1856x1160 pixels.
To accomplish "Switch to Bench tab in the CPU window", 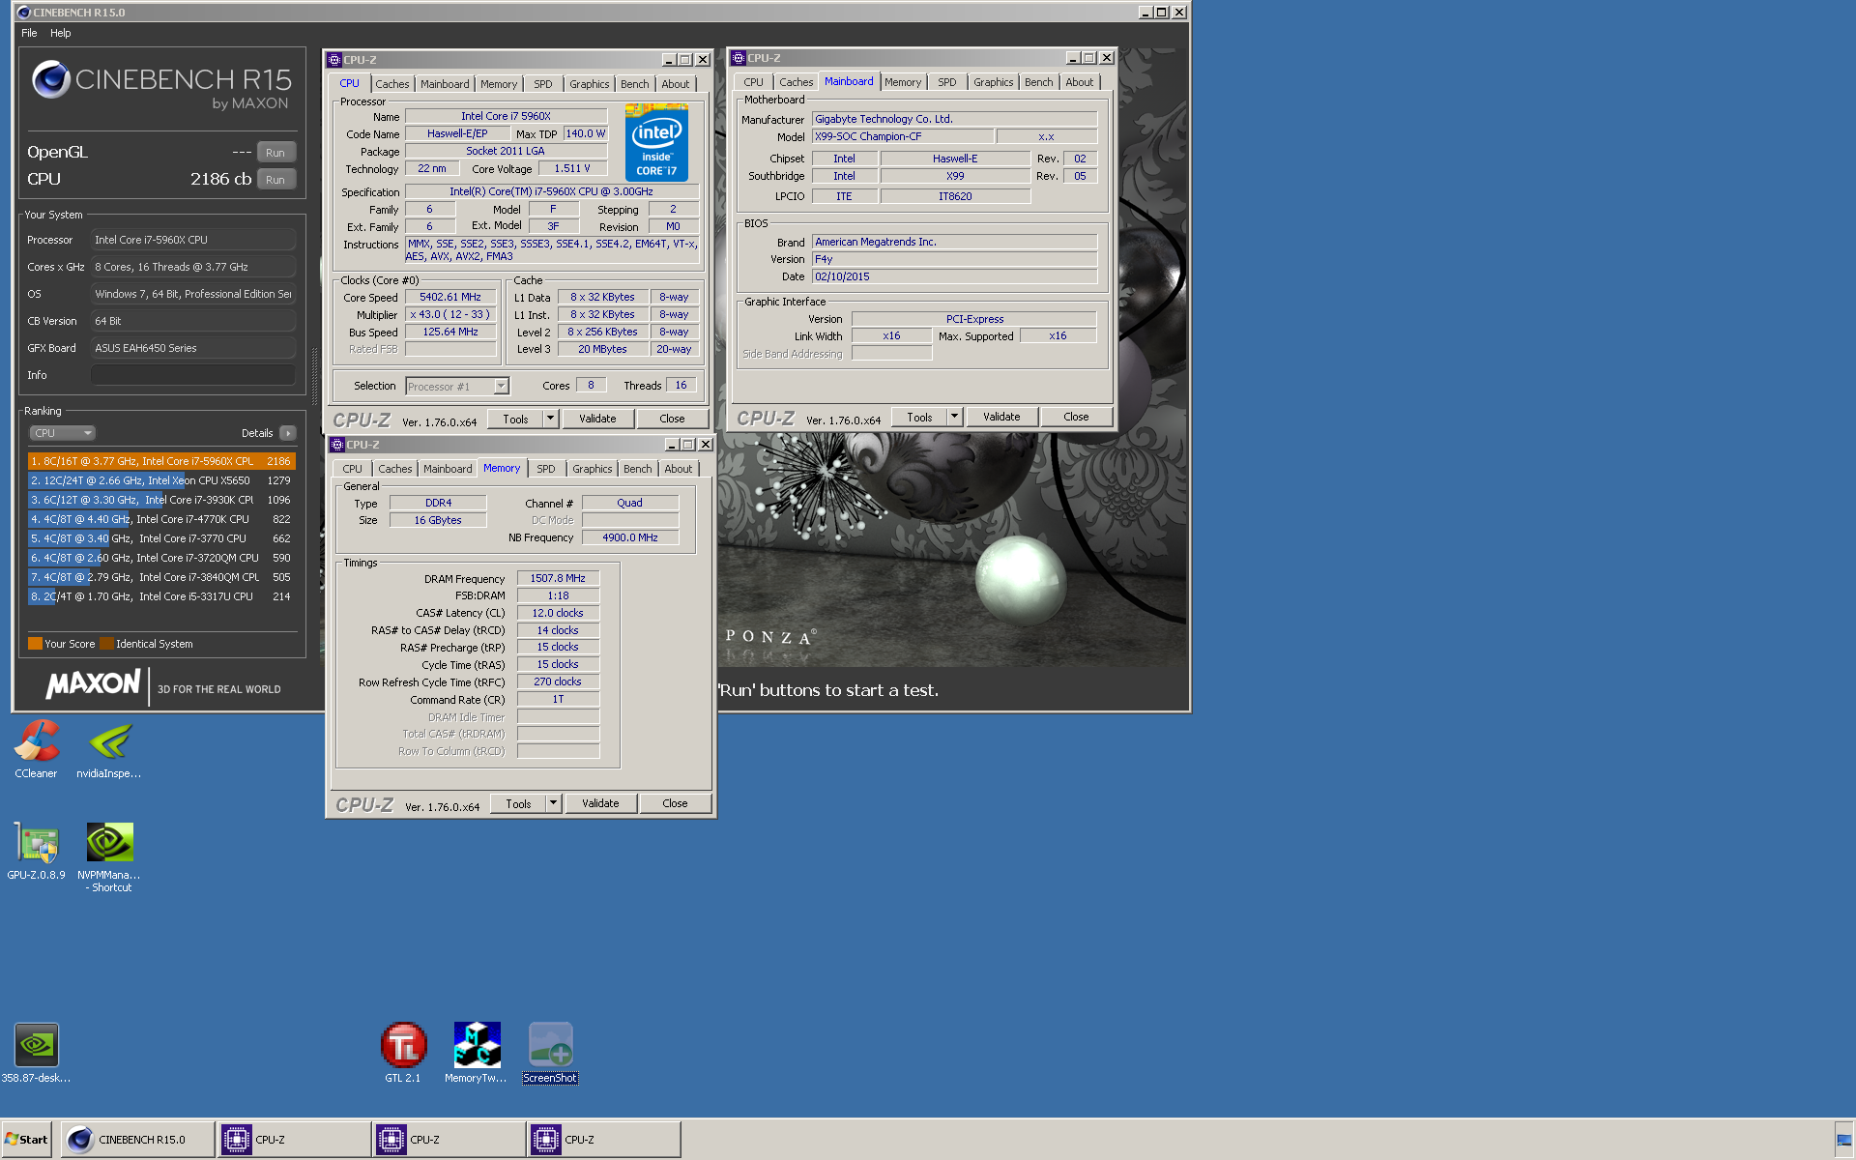I will click(x=634, y=84).
